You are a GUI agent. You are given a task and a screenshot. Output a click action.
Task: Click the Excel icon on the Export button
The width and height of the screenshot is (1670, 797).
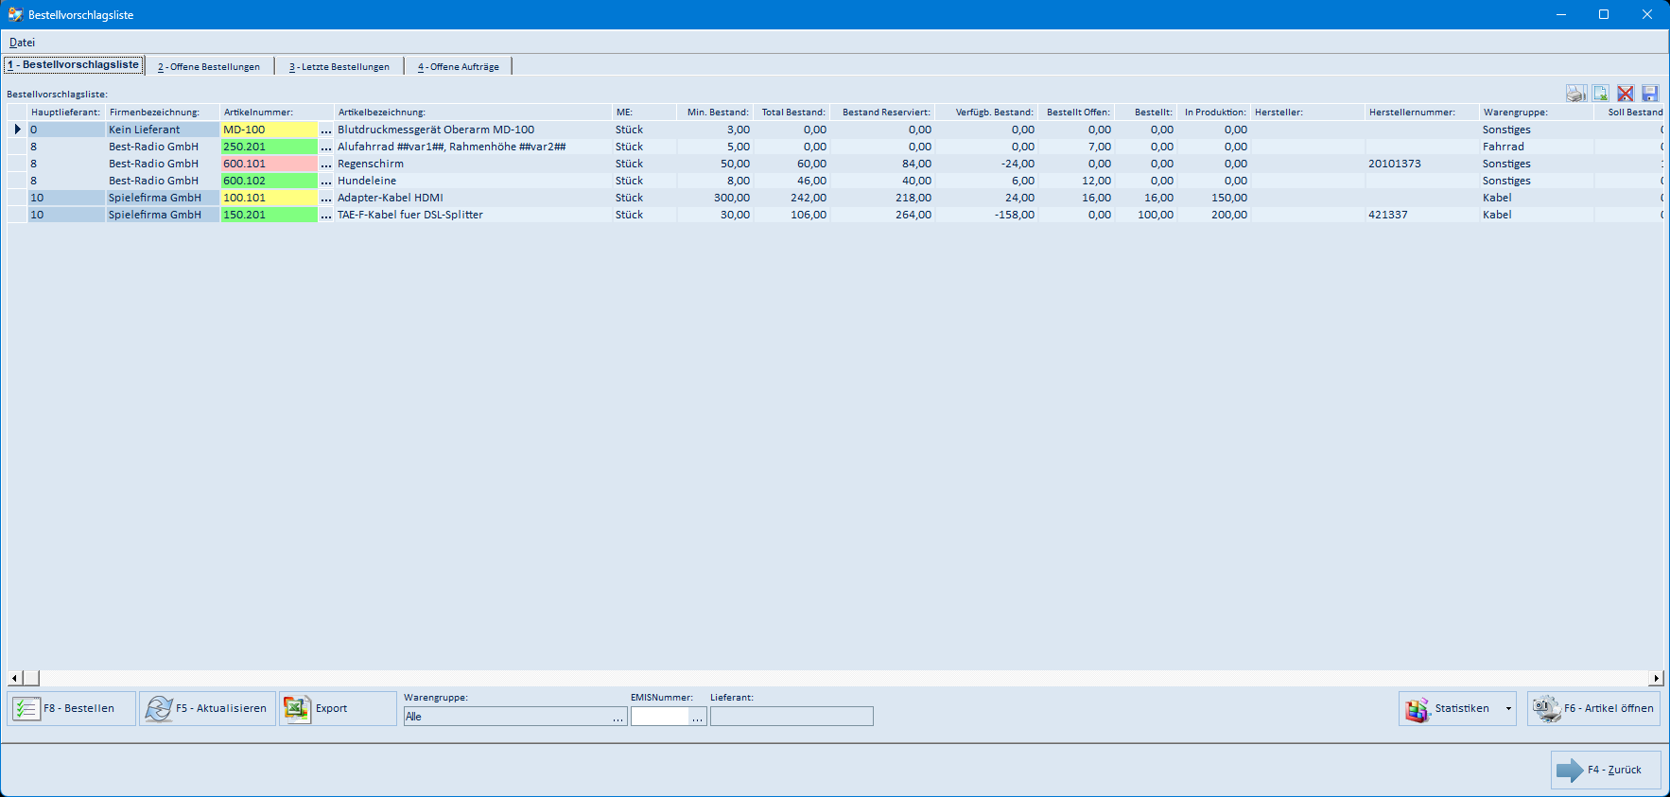297,708
